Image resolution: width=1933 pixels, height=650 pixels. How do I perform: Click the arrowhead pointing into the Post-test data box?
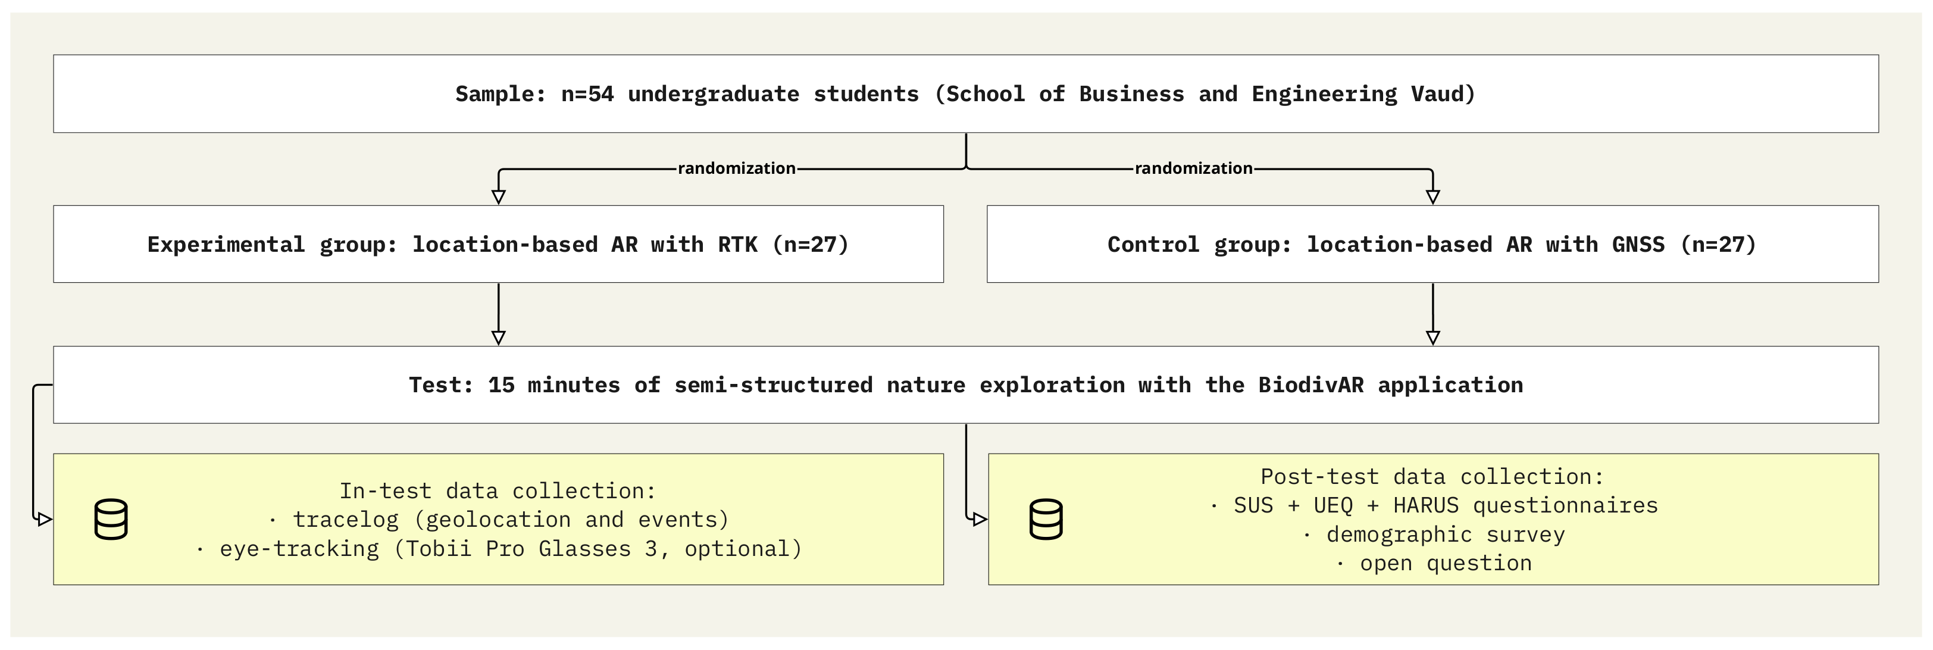click(978, 518)
